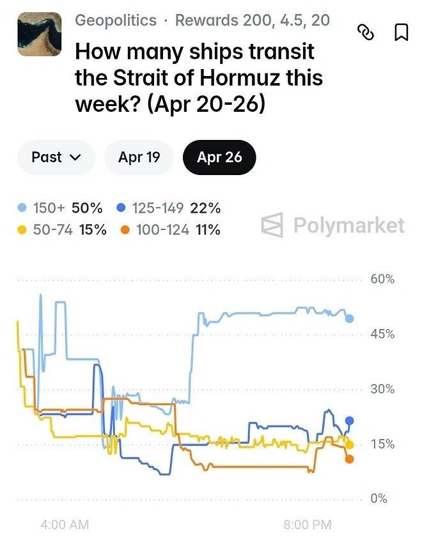Open the market thumbnail image
This screenshot has height=545, width=422.
click(40, 35)
